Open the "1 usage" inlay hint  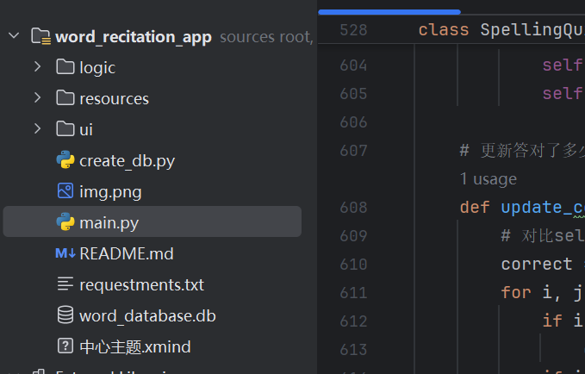[488, 179]
